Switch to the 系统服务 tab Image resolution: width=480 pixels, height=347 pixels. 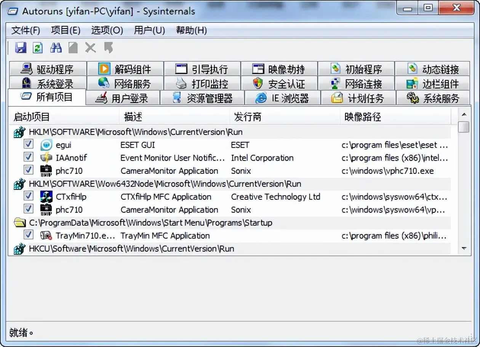(434, 98)
